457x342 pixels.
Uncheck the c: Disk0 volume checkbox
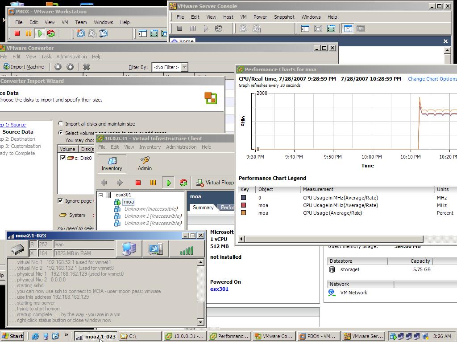(x=63, y=158)
